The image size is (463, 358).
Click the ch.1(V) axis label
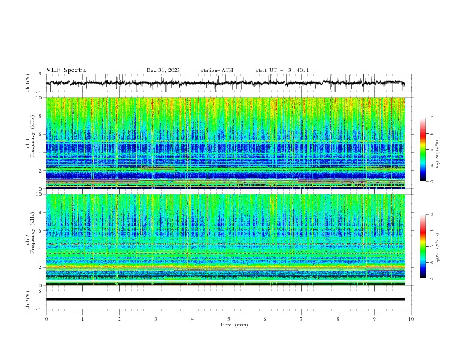[28, 83]
